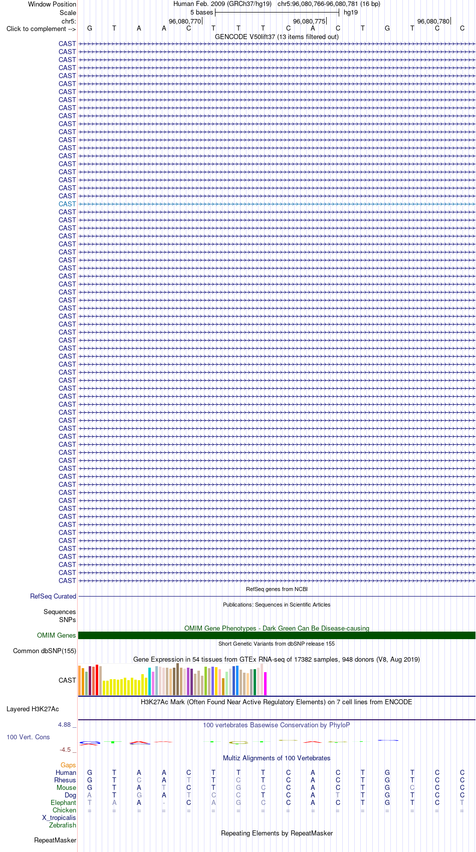Click the 'Window Position' track label
Image resolution: width=476 pixels, height=852 pixels.
(52, 4)
